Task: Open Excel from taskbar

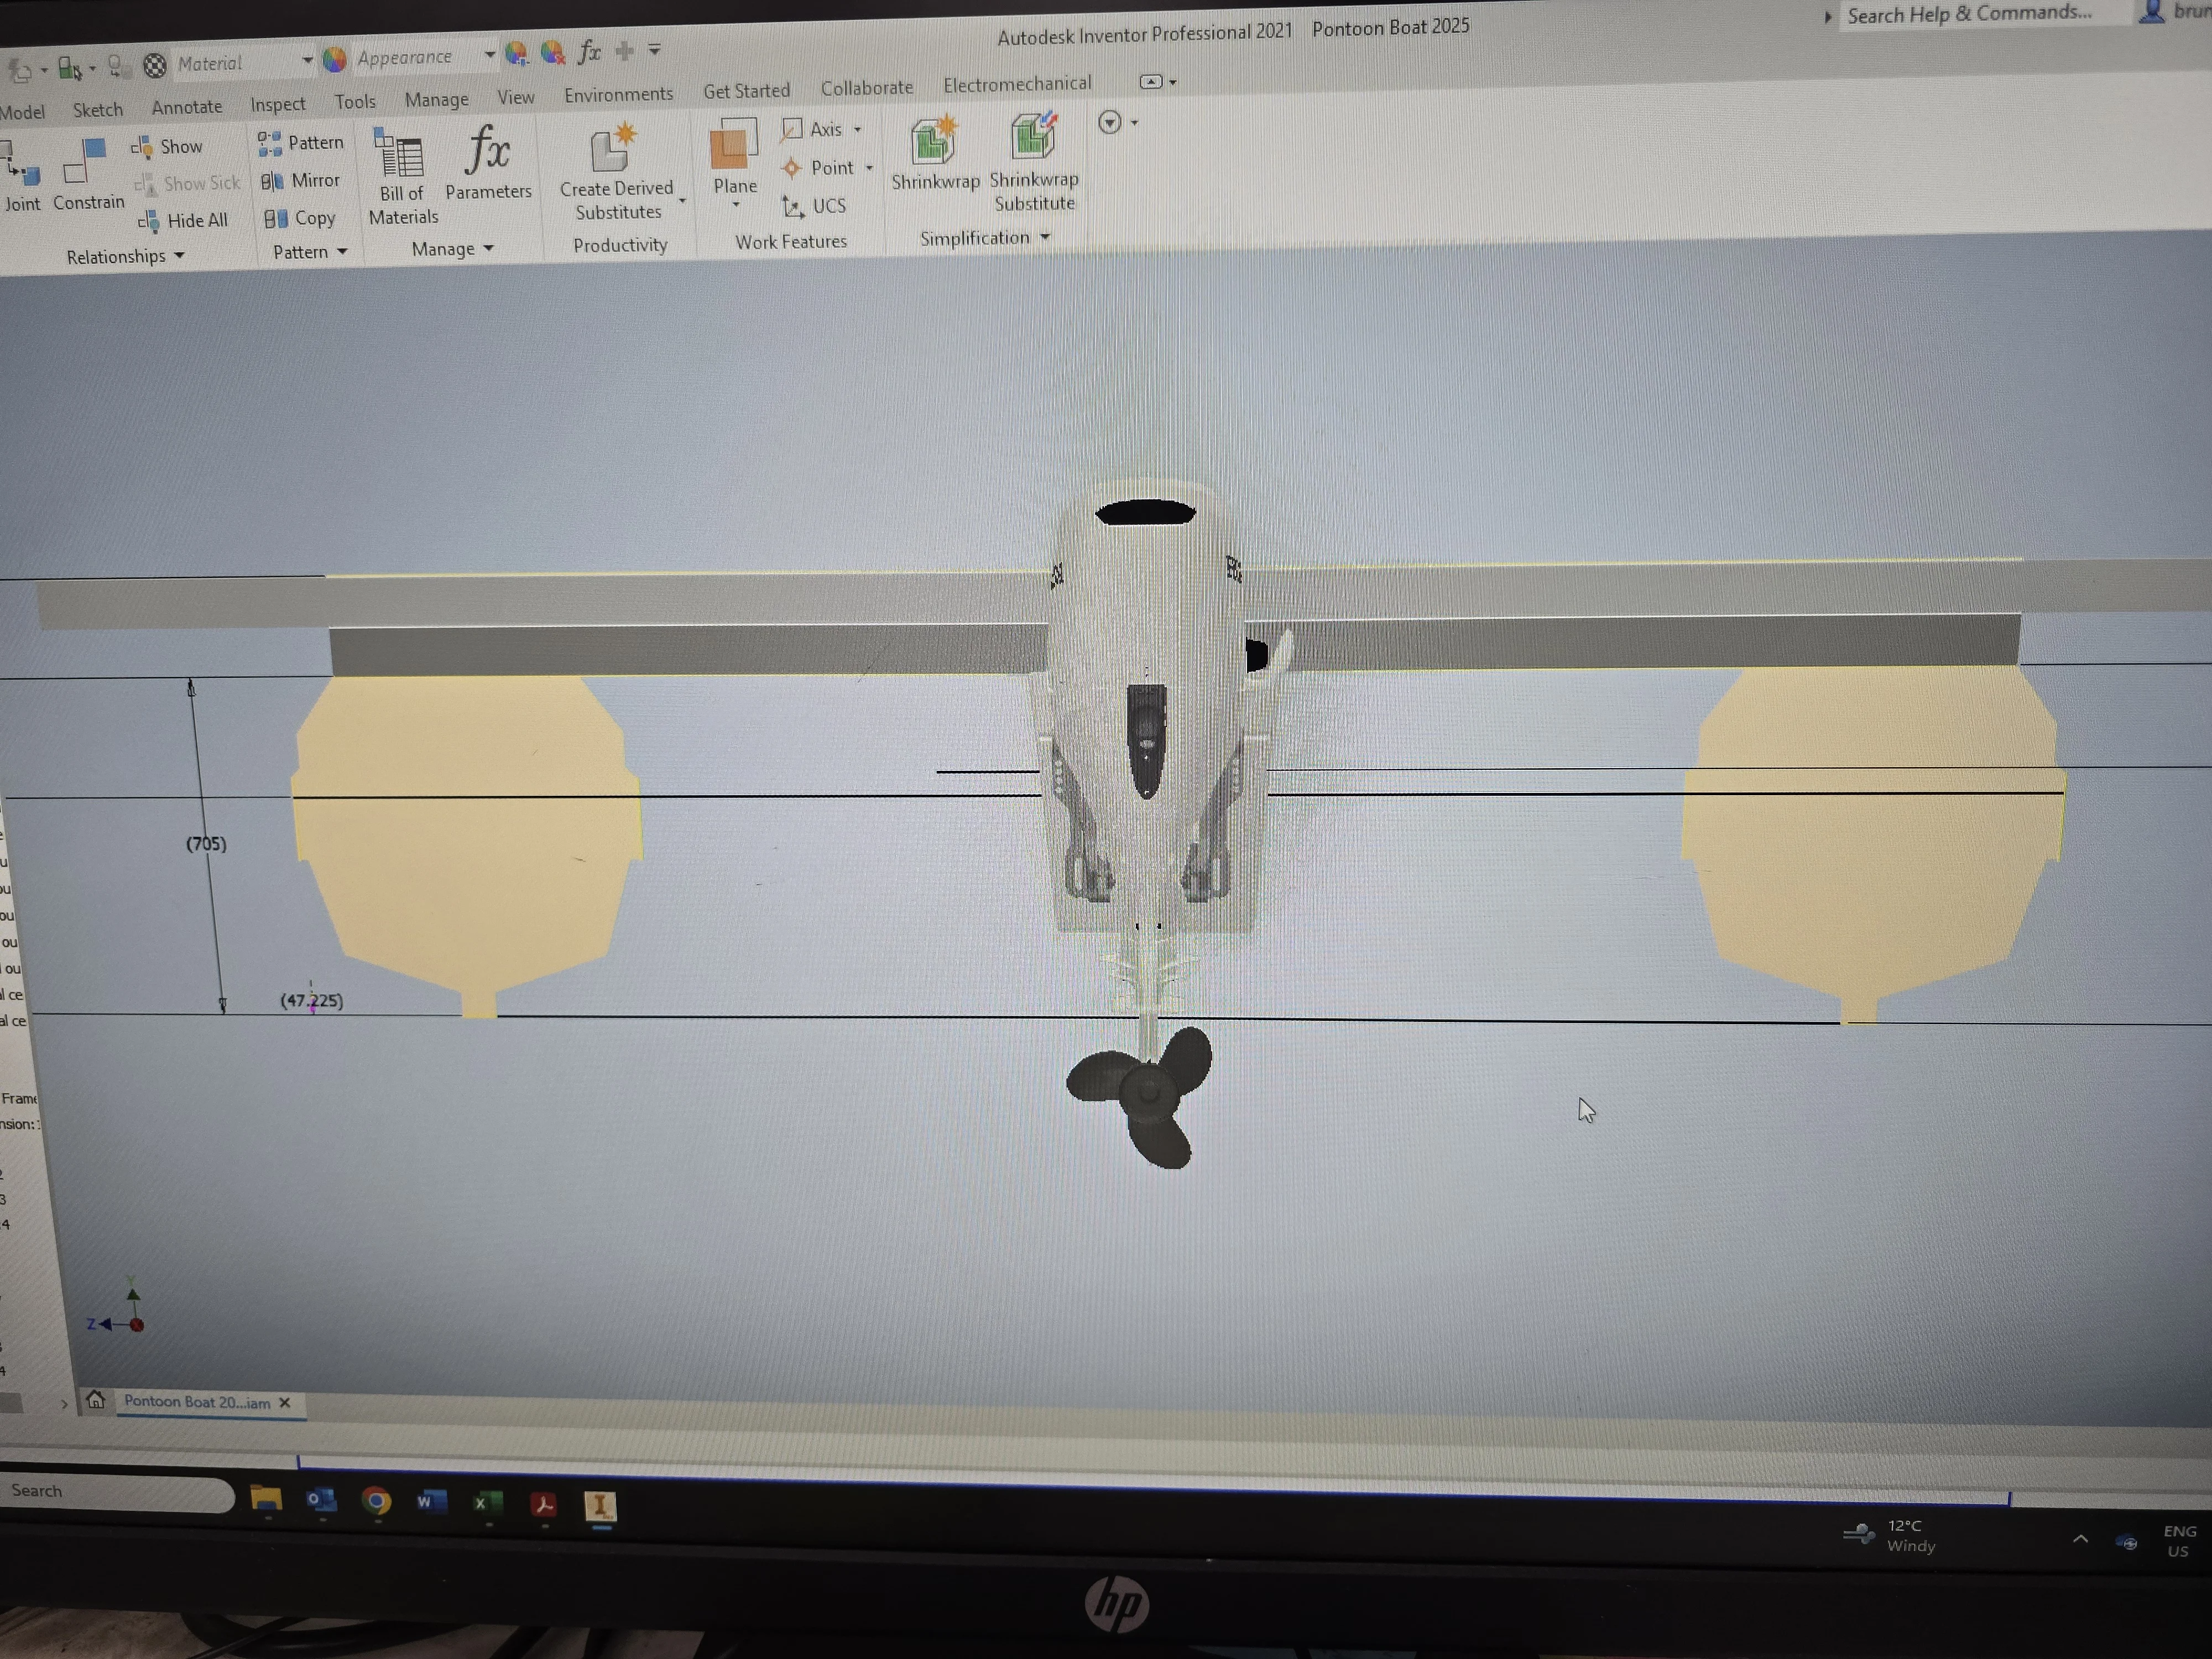Action: click(x=487, y=1503)
